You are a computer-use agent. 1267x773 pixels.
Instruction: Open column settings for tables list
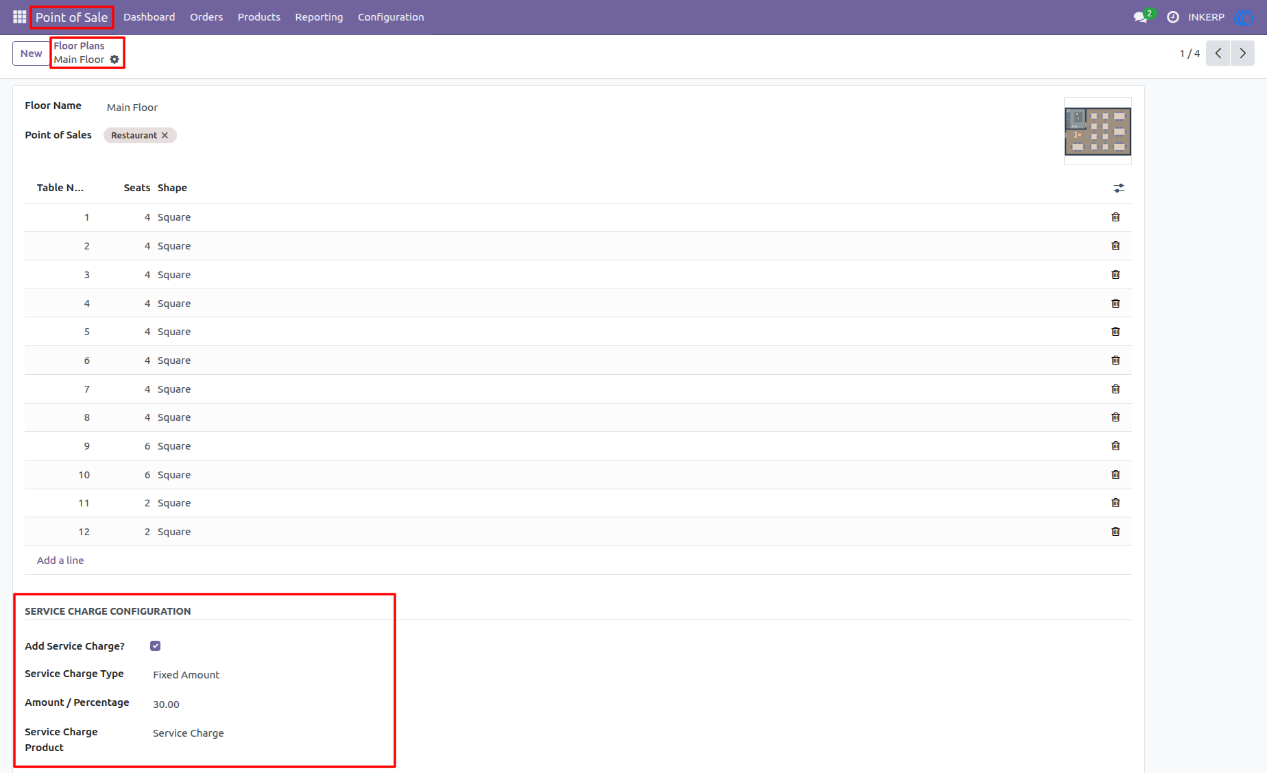(1119, 188)
